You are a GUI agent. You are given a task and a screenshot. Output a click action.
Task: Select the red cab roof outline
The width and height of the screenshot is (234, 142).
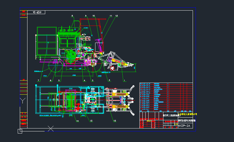[x=93, y=19]
